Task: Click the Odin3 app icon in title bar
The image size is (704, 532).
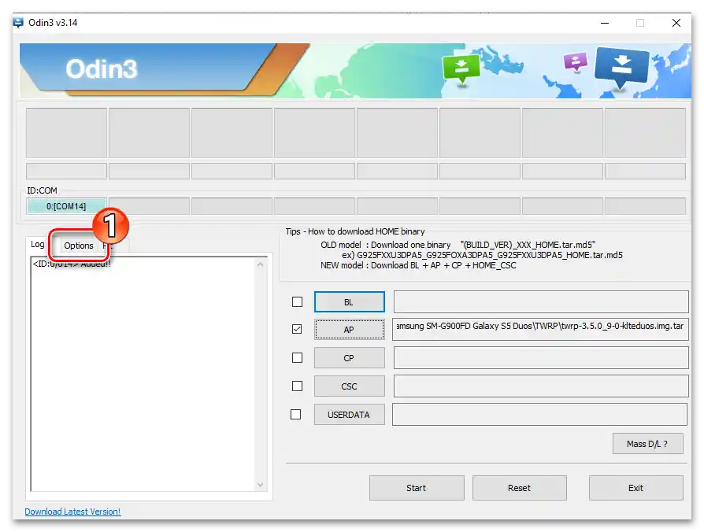Action: click(x=18, y=22)
